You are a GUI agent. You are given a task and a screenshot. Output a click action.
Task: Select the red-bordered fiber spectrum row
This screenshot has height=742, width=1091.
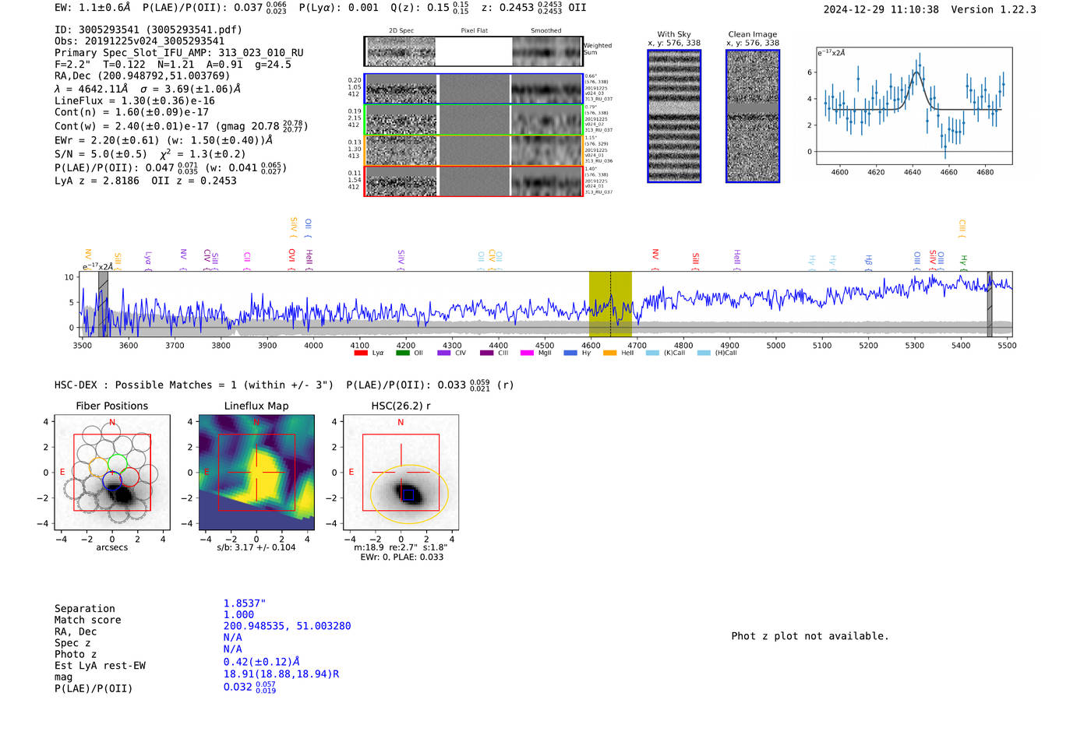point(473,181)
